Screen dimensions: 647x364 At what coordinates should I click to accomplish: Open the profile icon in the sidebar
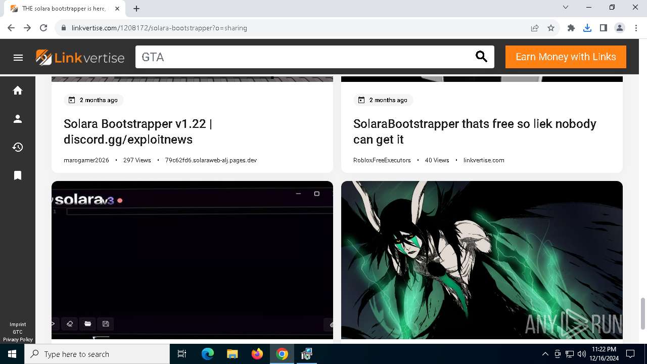pos(18,119)
